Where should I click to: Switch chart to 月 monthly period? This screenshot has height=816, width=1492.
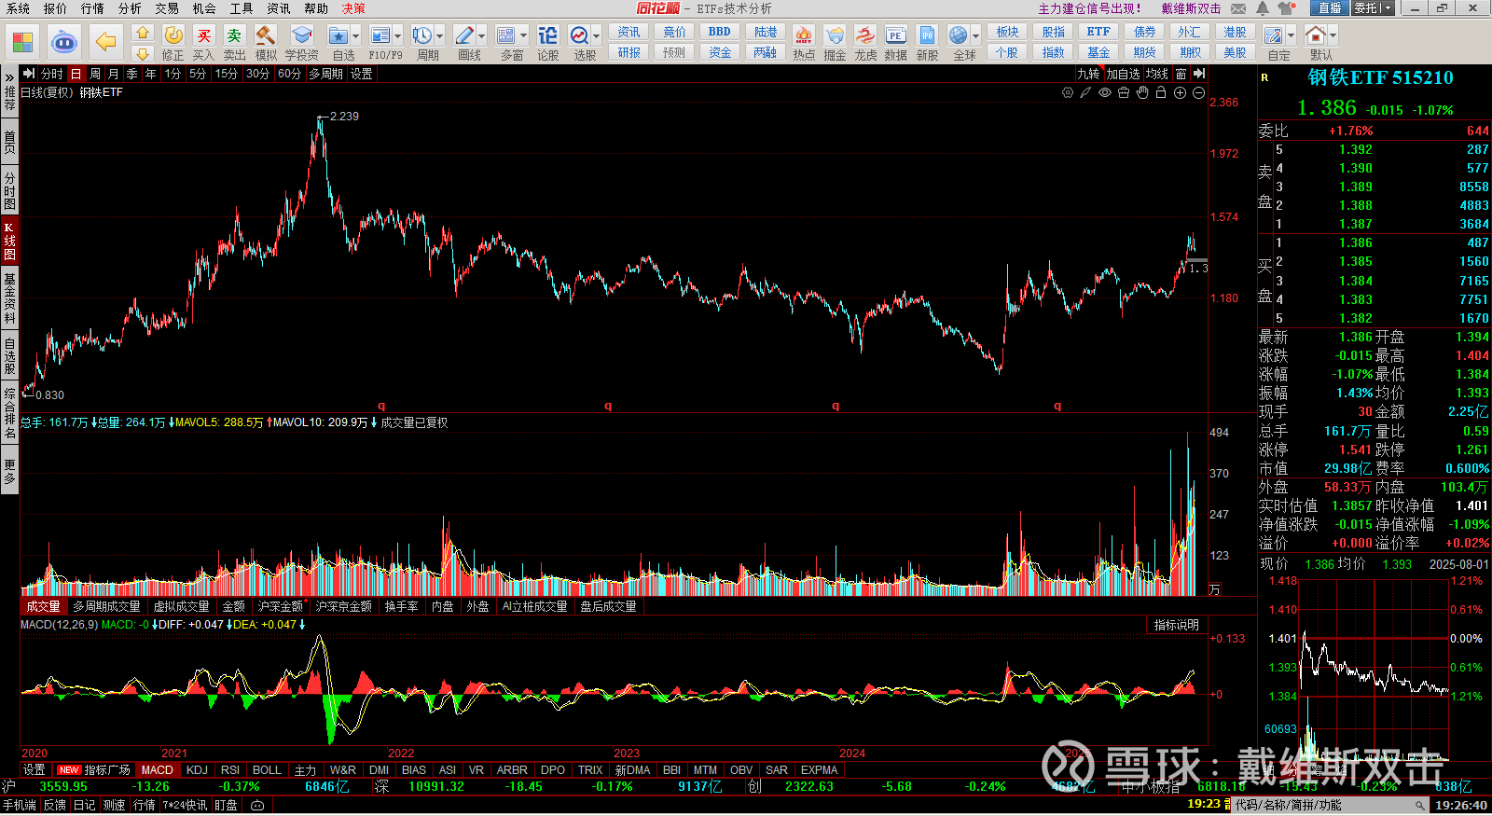coord(113,74)
